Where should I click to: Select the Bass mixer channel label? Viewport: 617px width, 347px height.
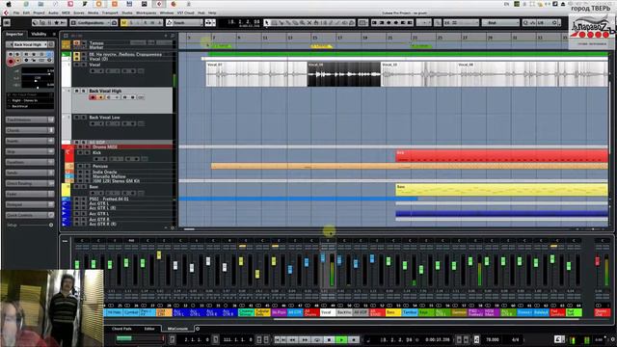(x=392, y=312)
